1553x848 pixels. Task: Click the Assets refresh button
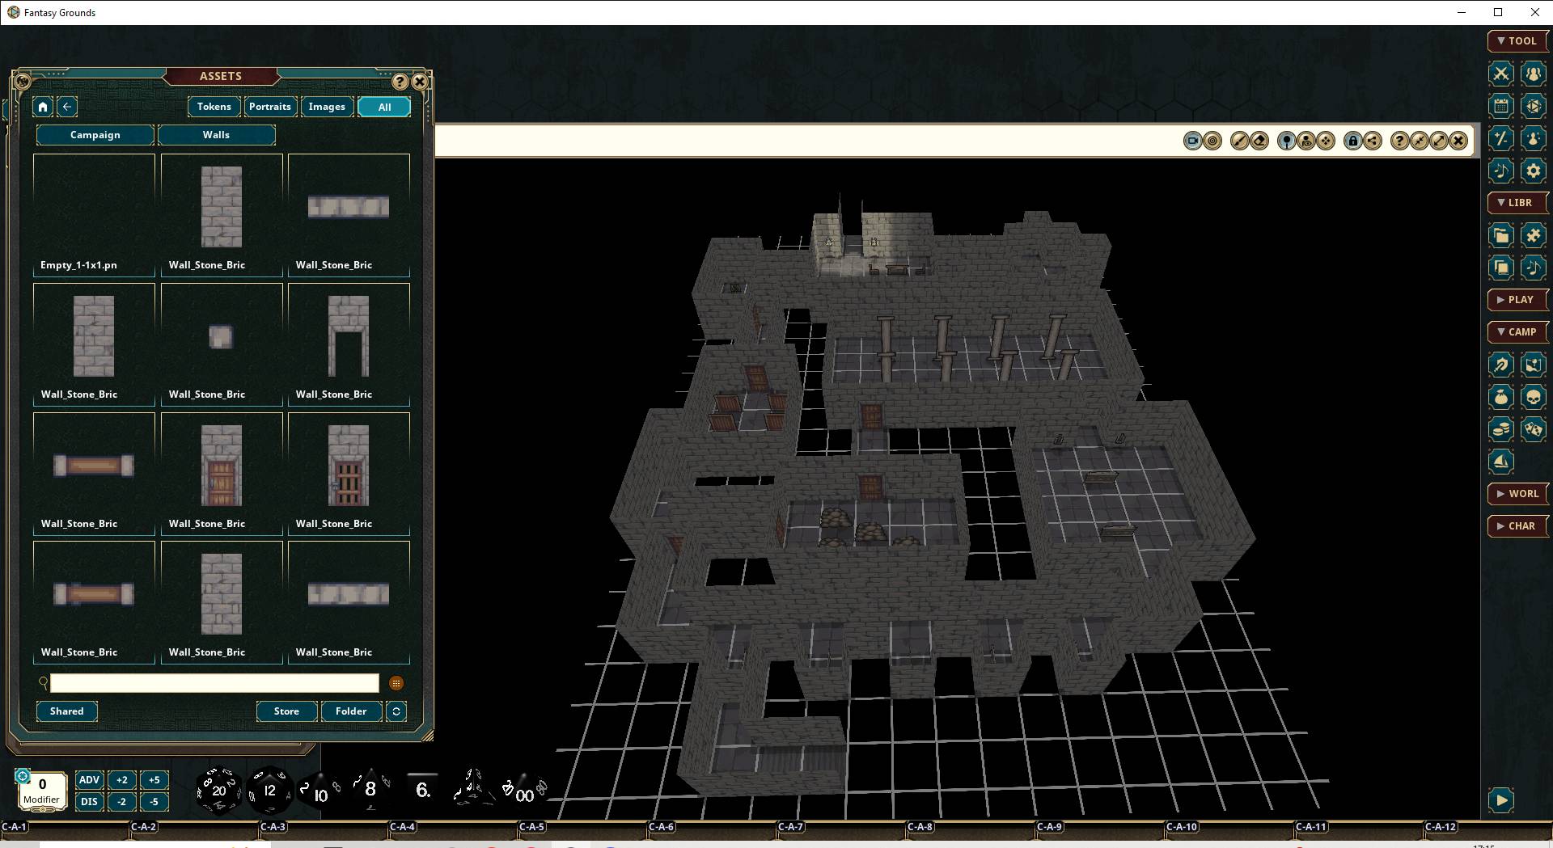coord(396,711)
